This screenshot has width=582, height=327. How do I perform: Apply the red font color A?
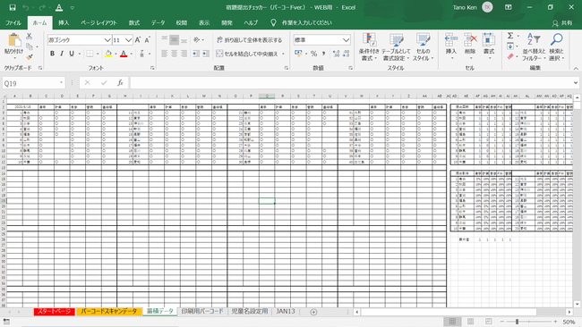[x=124, y=54]
